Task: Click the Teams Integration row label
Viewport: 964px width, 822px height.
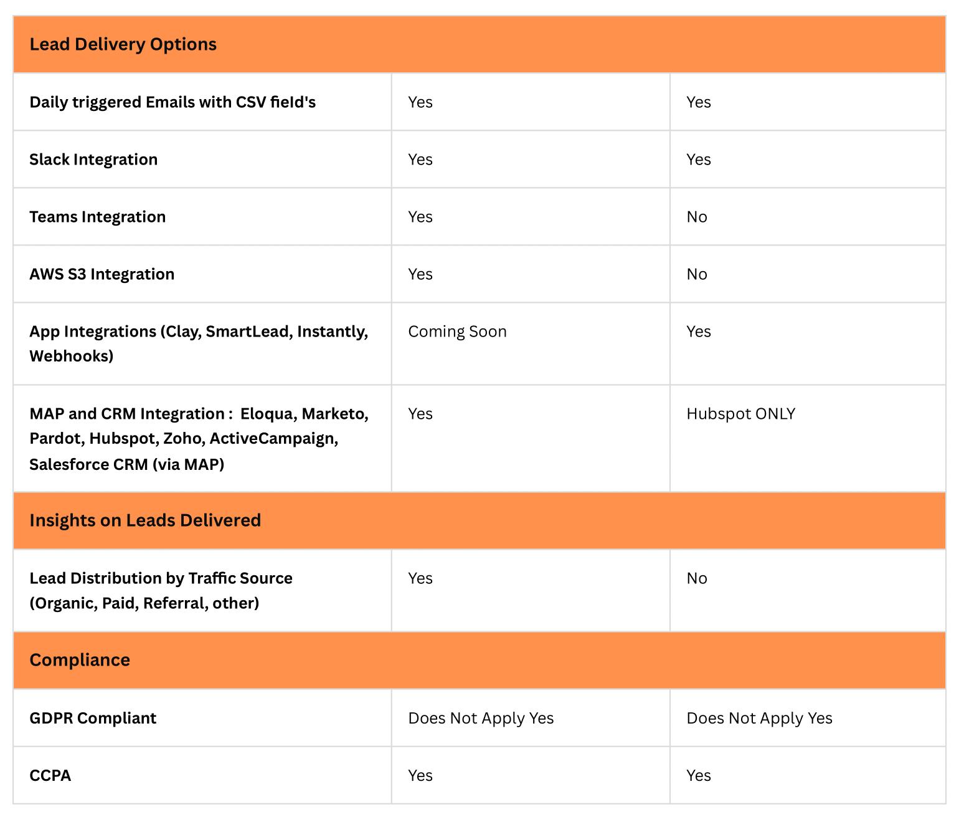Action: [97, 217]
